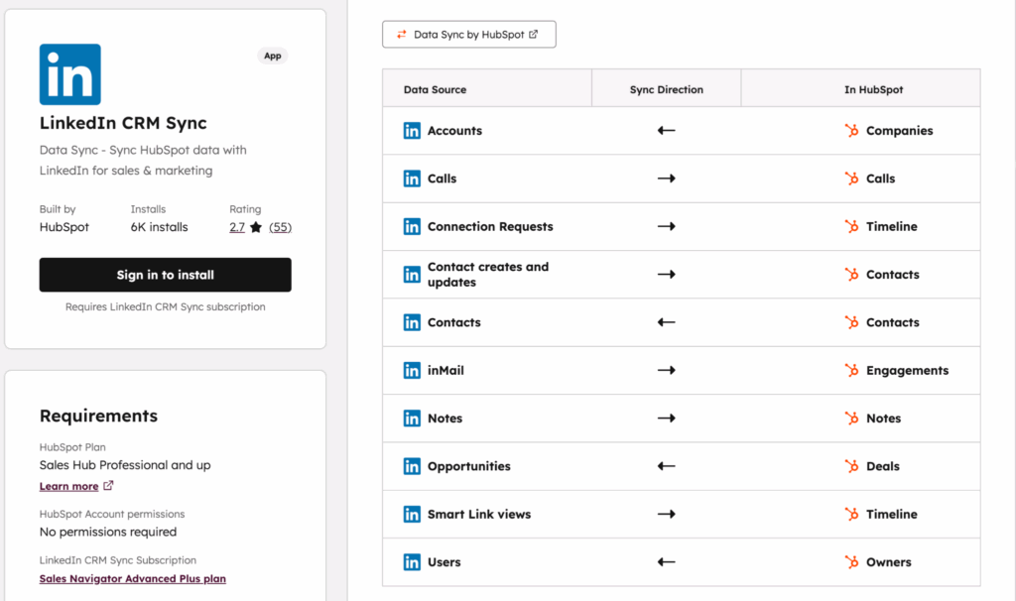The height and width of the screenshot is (601, 1016).
Task: Click LinkedIn icon beside inMail row
Action: tap(412, 371)
